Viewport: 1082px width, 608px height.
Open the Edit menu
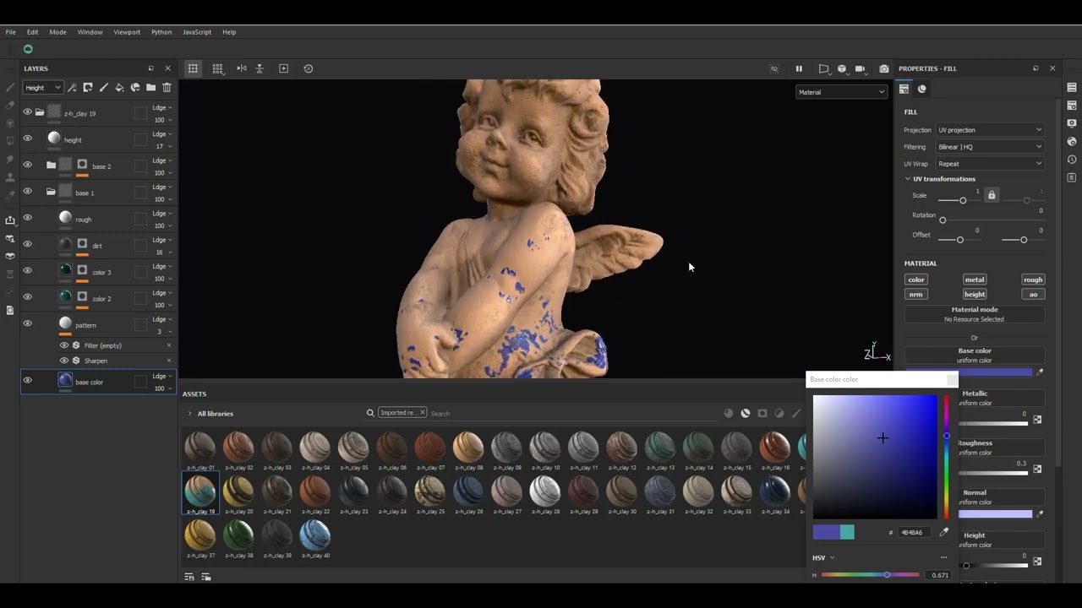32,32
